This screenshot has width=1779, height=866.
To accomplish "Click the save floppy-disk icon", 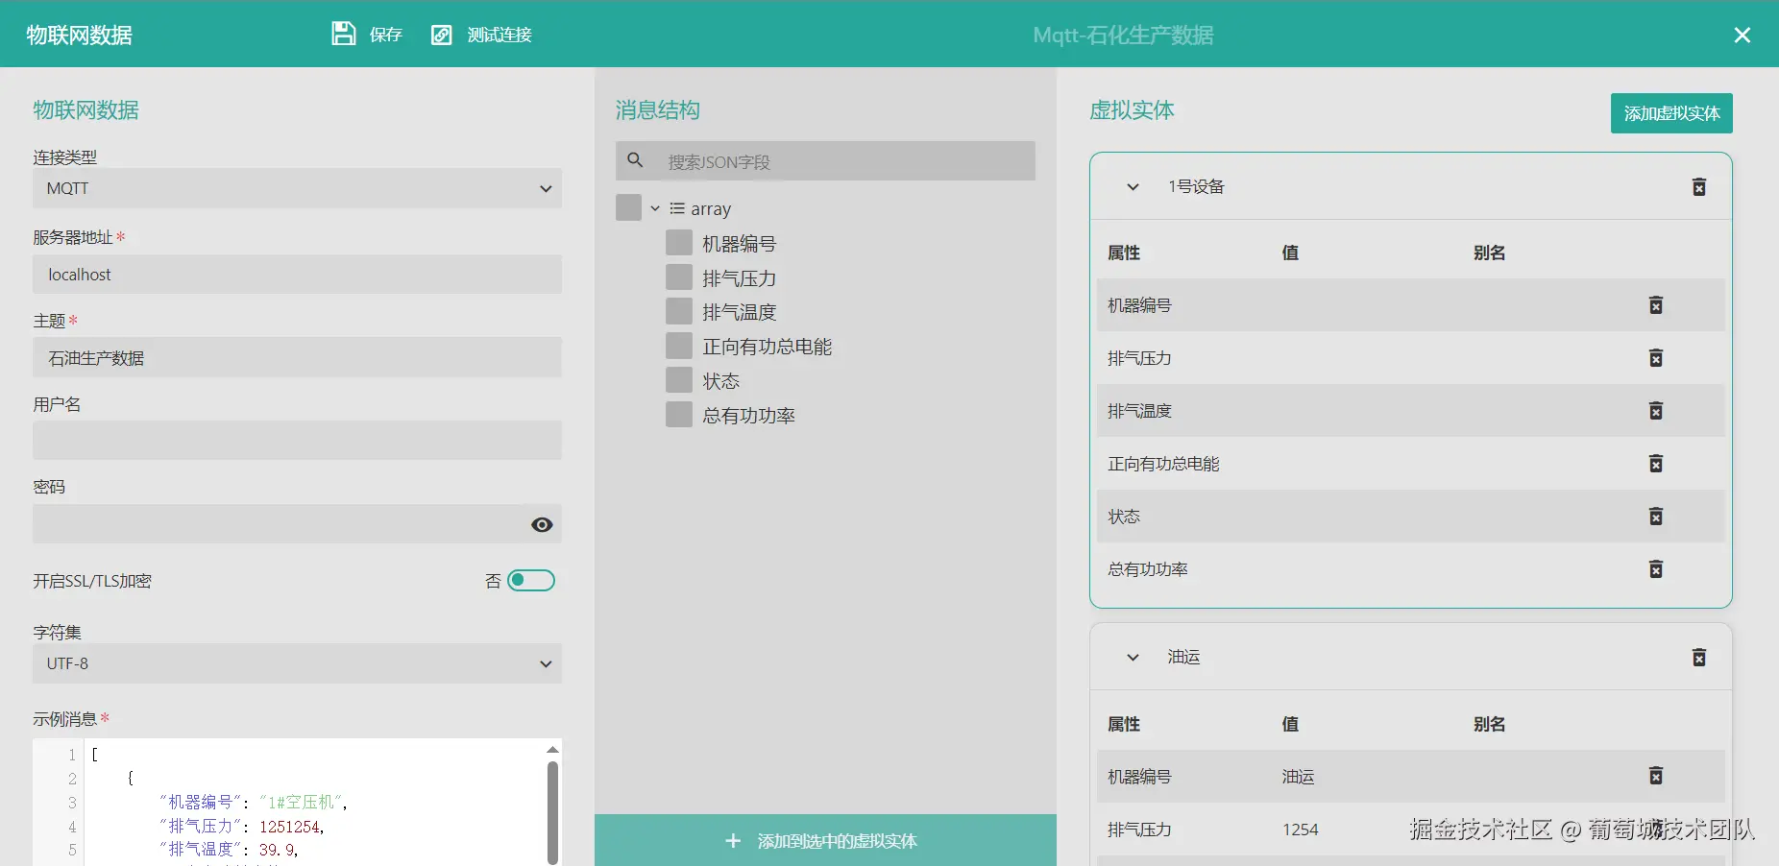I will [x=343, y=35].
